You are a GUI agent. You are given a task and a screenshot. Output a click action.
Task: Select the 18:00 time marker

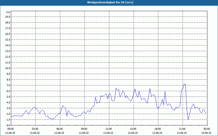158,129
